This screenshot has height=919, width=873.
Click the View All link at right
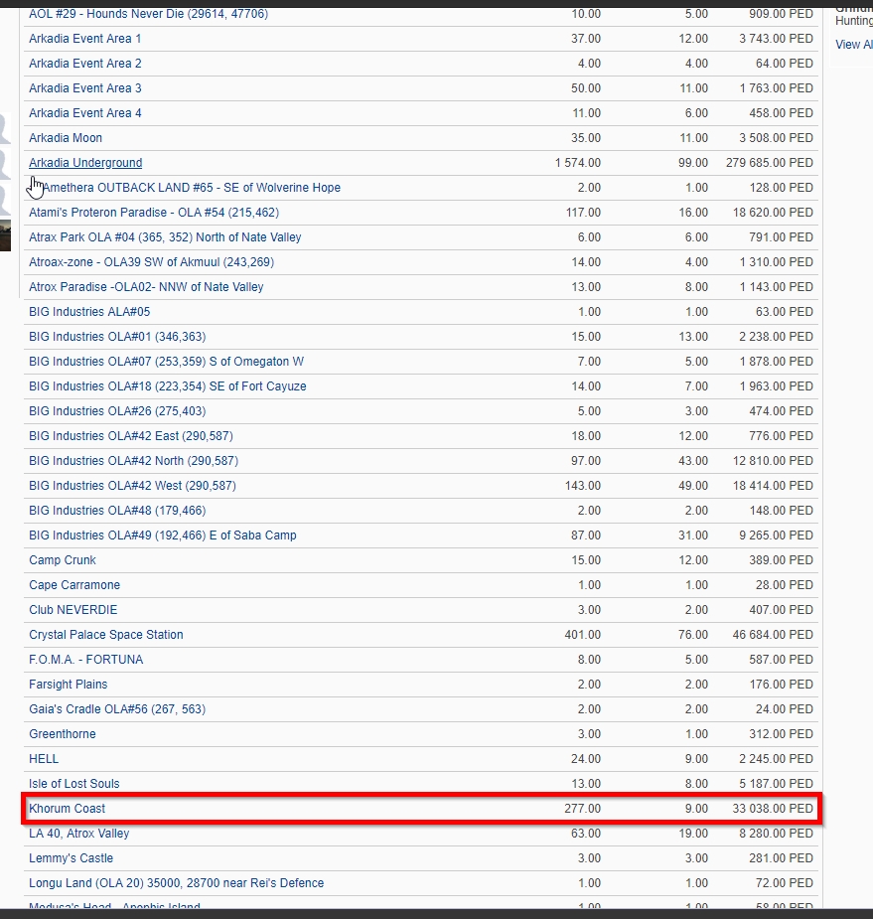(853, 45)
